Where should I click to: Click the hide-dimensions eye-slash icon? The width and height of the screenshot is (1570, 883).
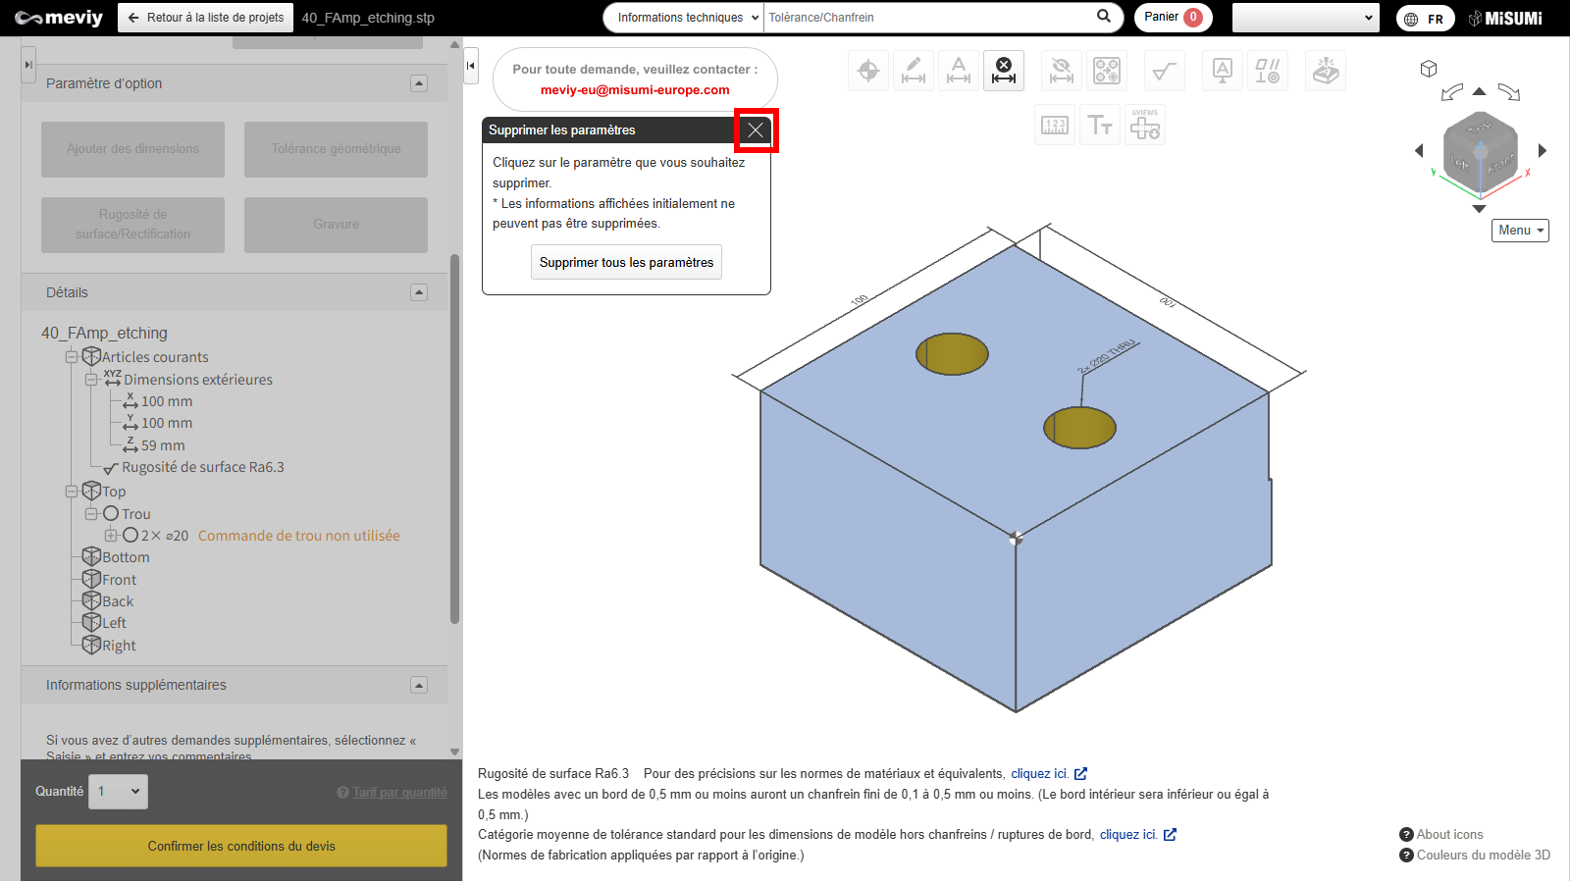point(1061,71)
